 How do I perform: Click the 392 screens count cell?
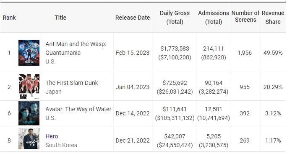click(245, 113)
